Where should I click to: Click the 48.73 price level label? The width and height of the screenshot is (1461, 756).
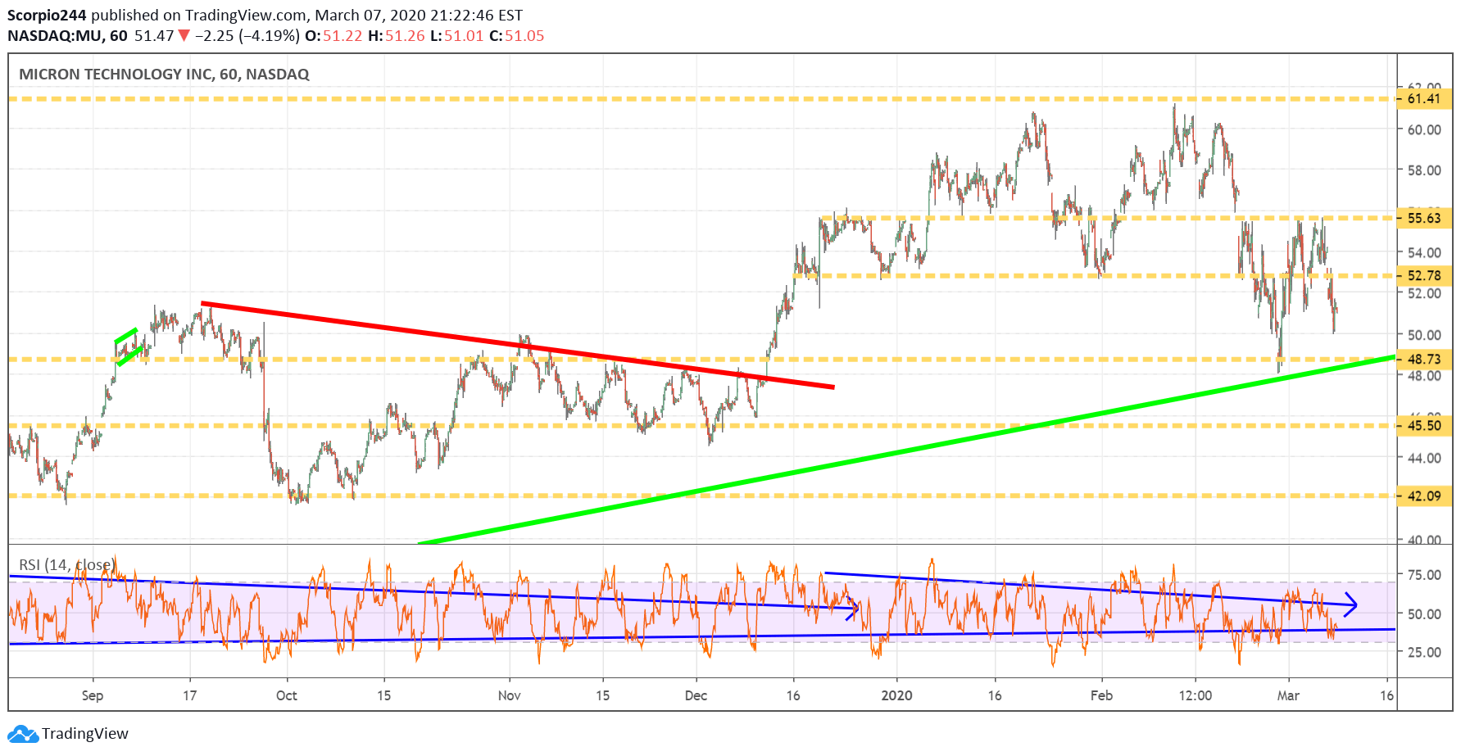pyautogui.click(x=1423, y=359)
